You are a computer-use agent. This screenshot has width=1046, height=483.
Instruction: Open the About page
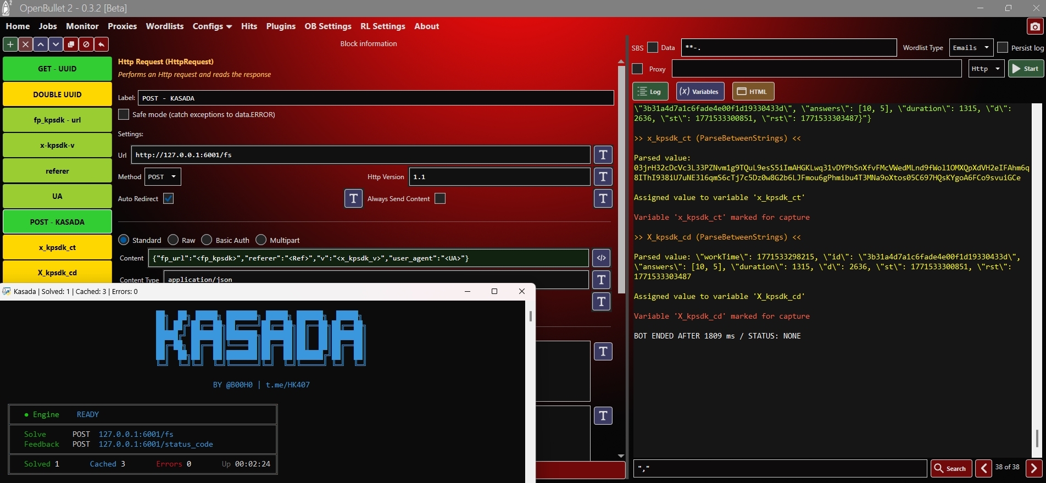[x=426, y=26]
